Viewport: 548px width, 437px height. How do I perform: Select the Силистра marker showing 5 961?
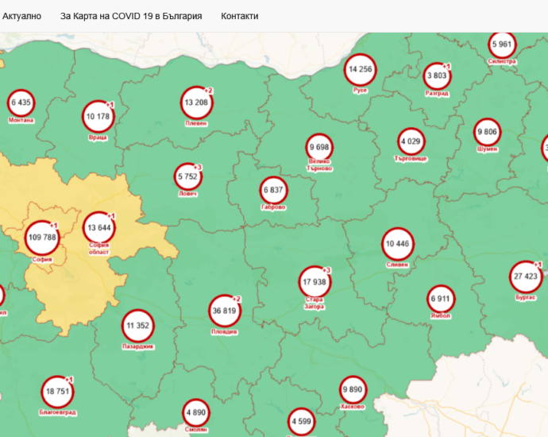(502, 44)
